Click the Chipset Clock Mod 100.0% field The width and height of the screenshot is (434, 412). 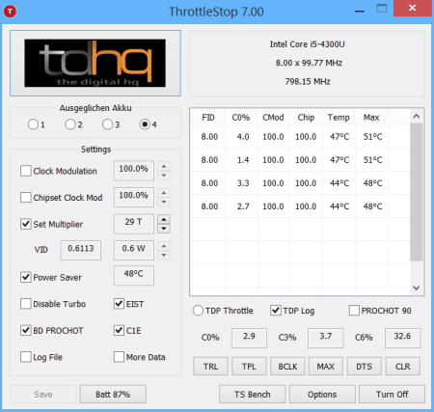(134, 197)
